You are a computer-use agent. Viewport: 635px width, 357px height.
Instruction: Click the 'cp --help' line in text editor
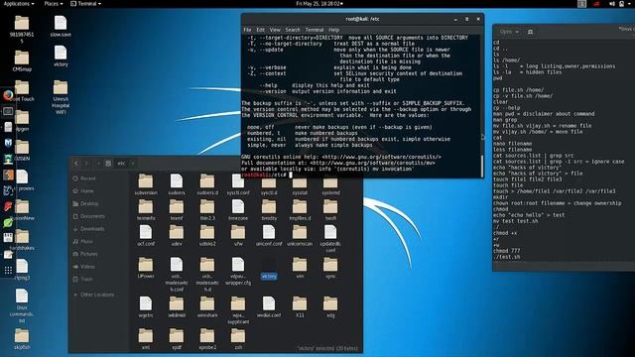[x=507, y=108]
